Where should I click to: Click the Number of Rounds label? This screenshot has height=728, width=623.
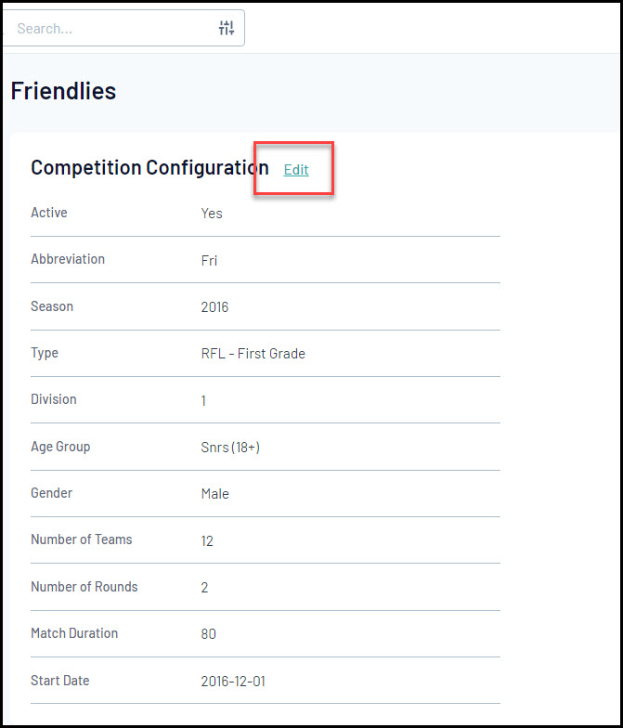(x=84, y=587)
